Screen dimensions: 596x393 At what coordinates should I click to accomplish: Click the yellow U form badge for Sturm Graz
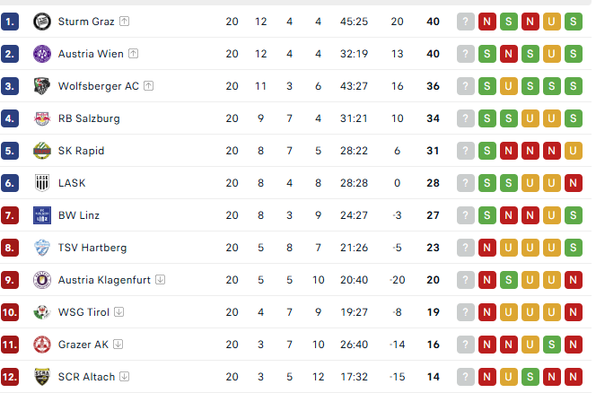click(551, 22)
